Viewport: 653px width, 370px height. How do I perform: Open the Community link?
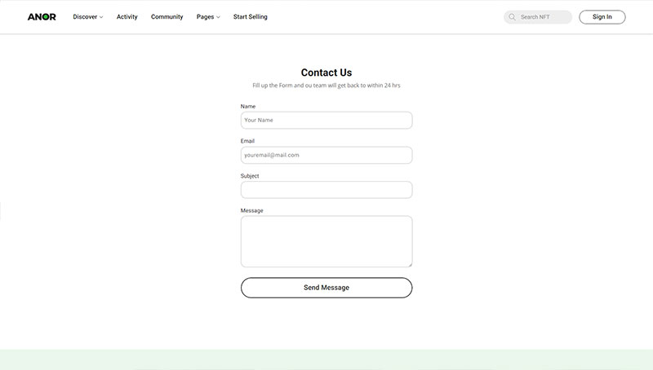click(x=167, y=16)
